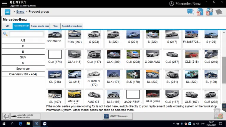Filter by S class category

pos(23,63)
